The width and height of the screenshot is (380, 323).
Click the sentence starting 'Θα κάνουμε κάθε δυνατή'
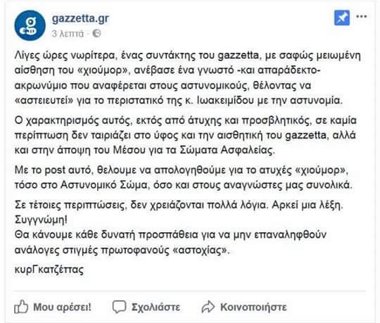click(170, 242)
